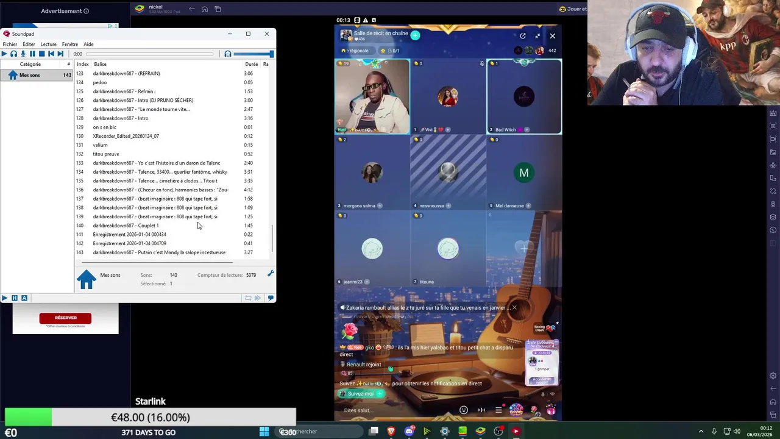Sort list by Durée column header
The height and width of the screenshot is (439, 780).
[x=252, y=64]
